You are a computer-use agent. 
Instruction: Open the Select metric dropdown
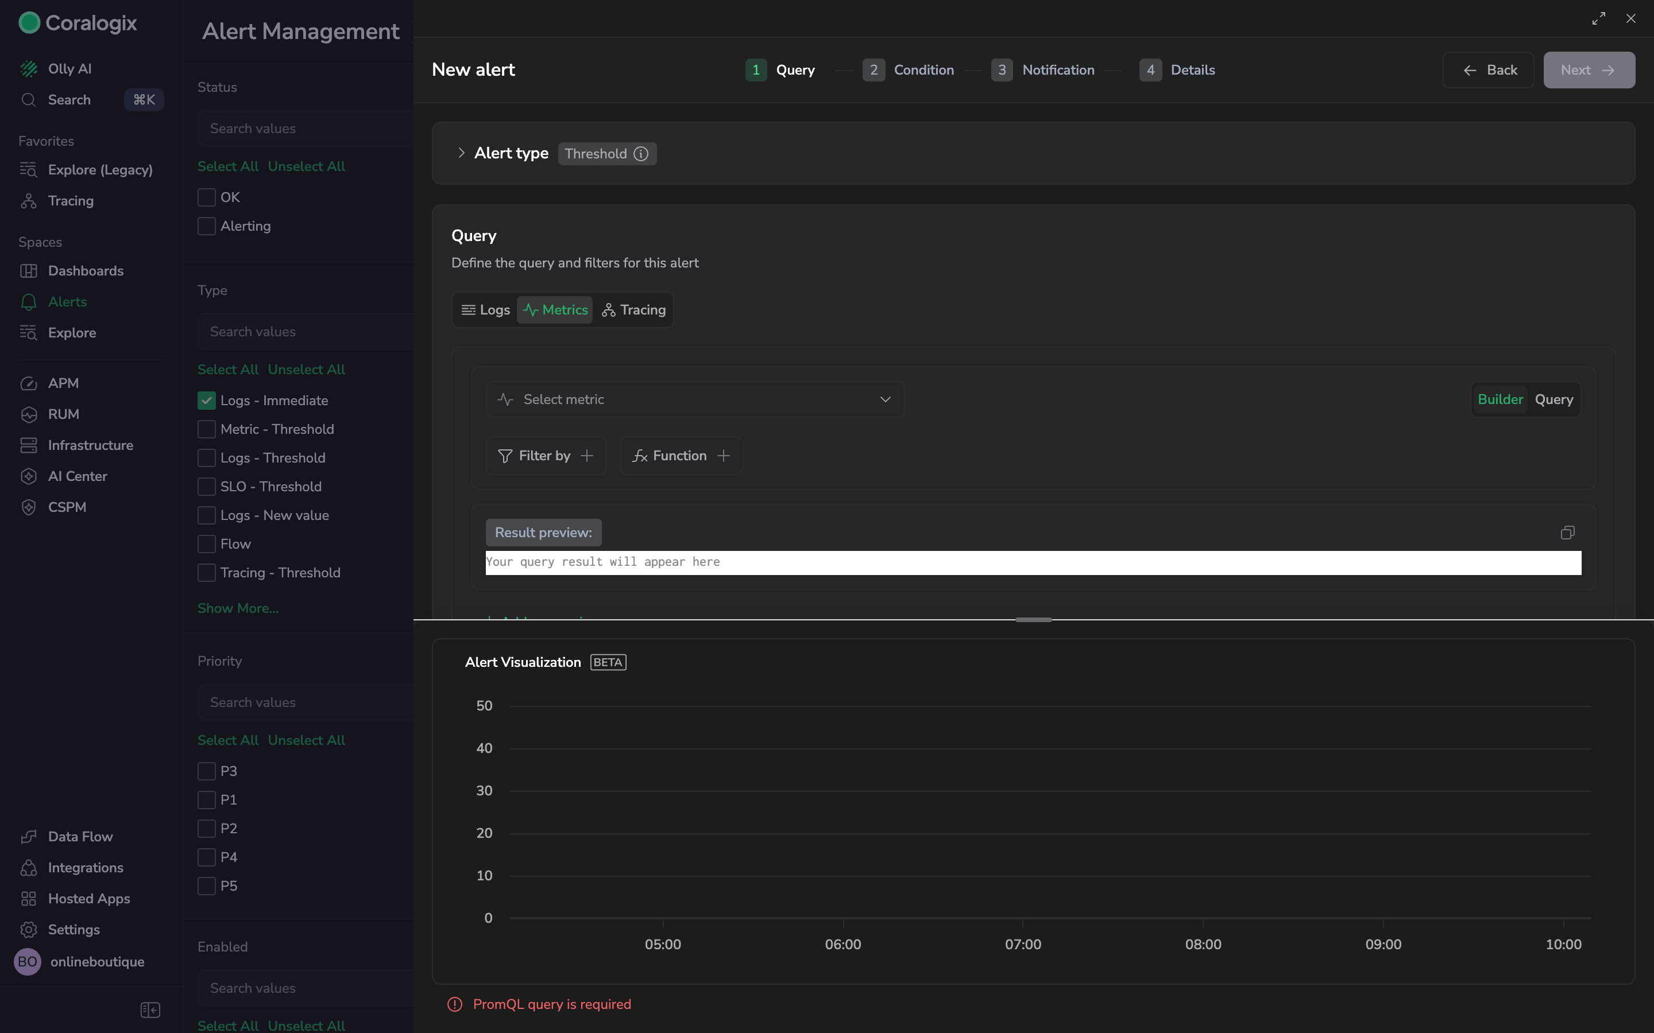point(694,399)
